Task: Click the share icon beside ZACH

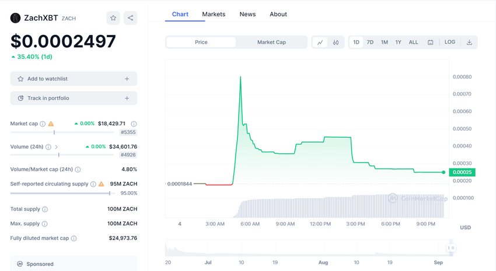Action: [x=130, y=18]
